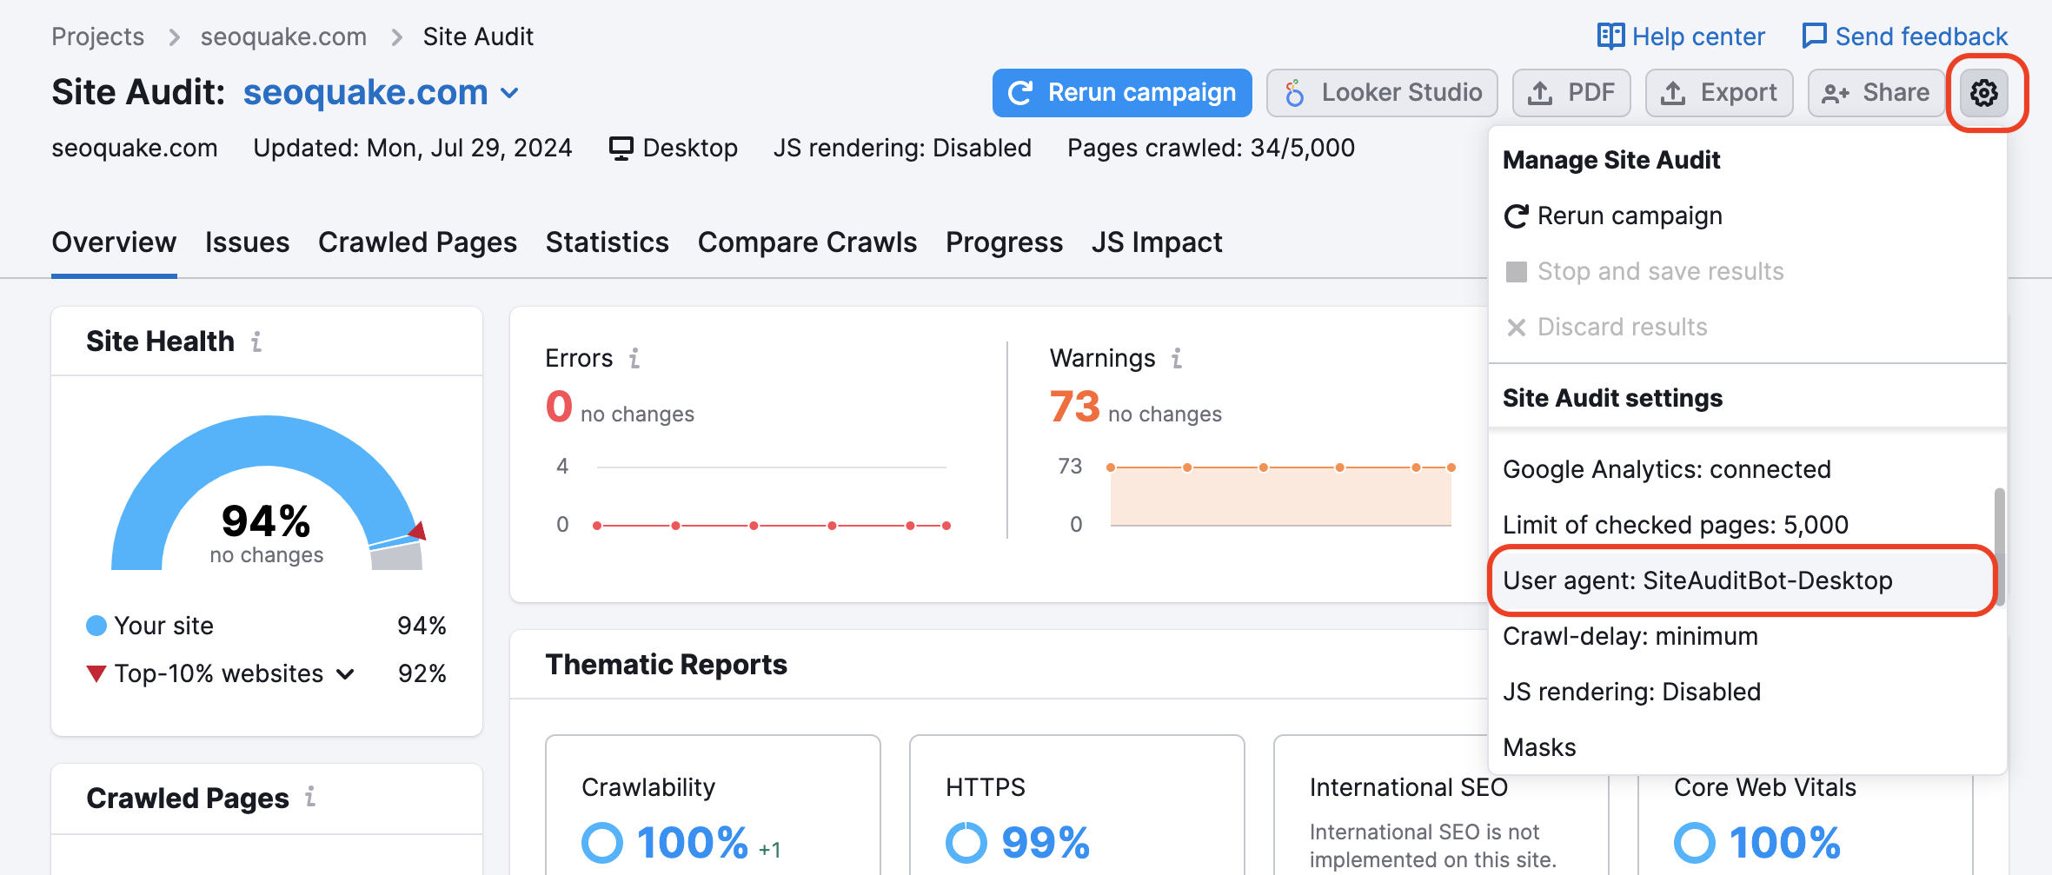Click the Errors trend chart line
The width and height of the screenshot is (2052, 875).
(x=772, y=526)
